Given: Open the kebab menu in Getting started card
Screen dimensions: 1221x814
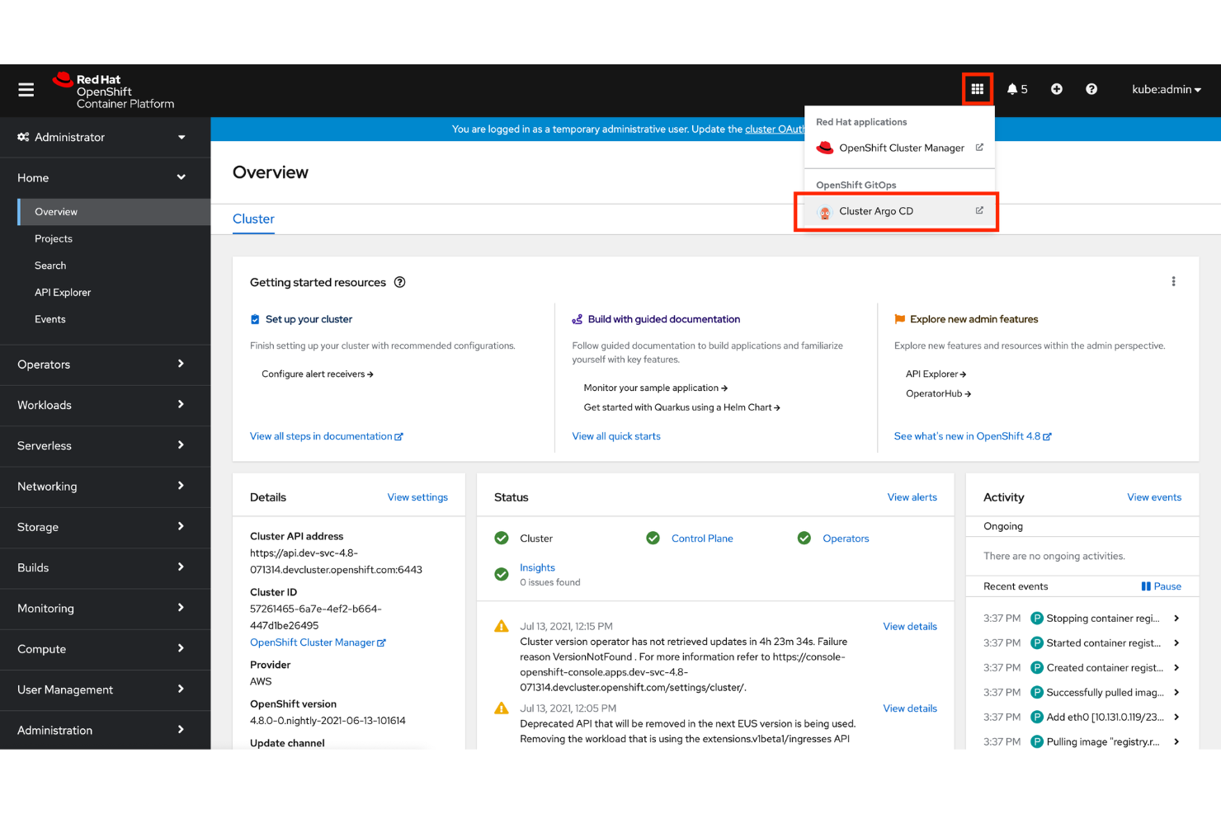Looking at the screenshot, I should click(x=1173, y=281).
